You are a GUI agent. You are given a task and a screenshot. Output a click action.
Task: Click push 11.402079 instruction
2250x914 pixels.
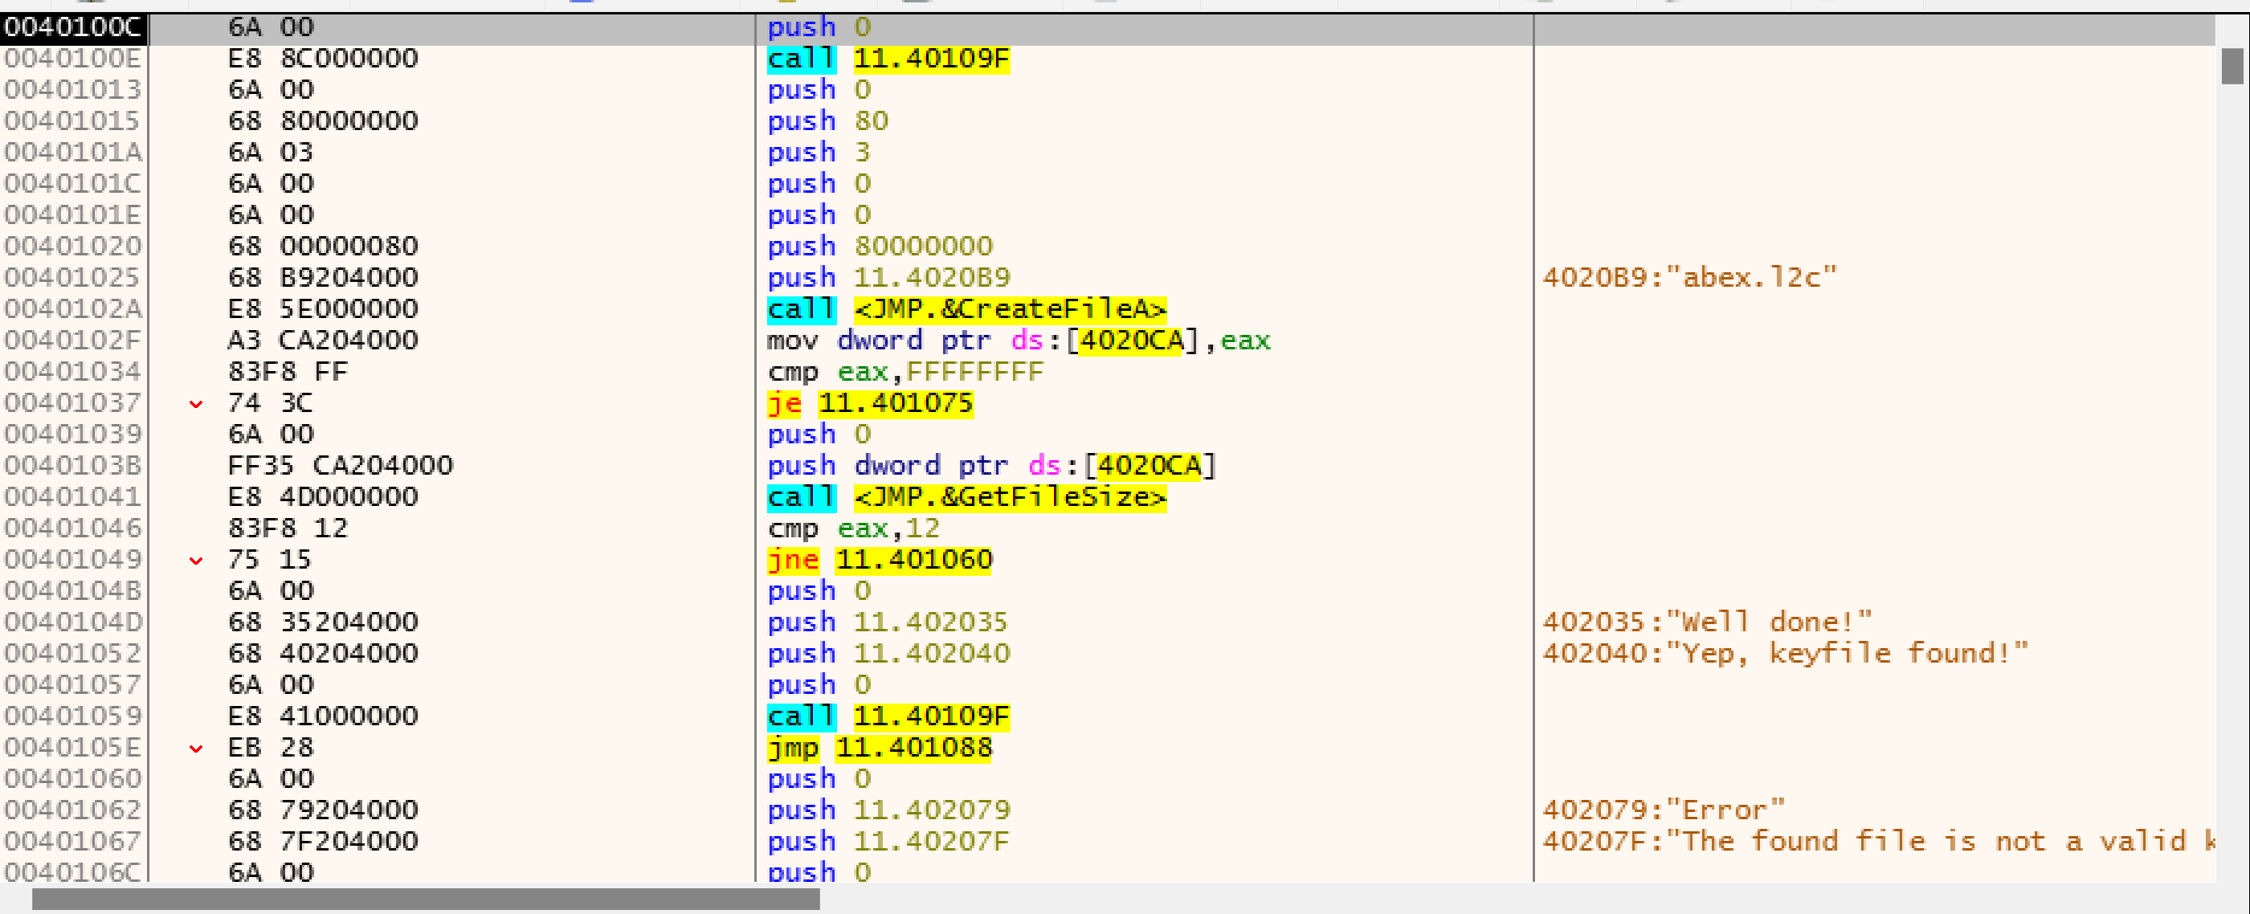[x=888, y=810]
